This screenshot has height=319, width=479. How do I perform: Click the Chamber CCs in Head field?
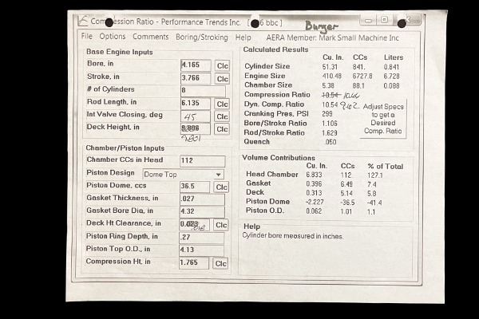[x=203, y=161]
